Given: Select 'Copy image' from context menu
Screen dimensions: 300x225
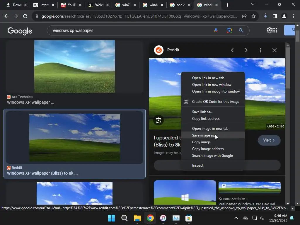Looking at the screenshot, I should click(213, 142).
